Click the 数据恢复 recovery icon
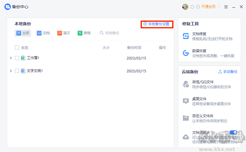This screenshot has width=246, height=152. tap(186, 53)
